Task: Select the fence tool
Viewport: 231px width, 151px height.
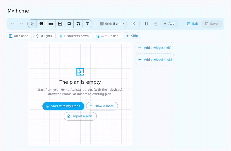Action: (51, 24)
